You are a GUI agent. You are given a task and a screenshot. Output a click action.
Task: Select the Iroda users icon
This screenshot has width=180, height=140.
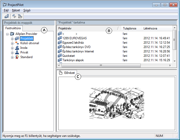tap(17, 48)
